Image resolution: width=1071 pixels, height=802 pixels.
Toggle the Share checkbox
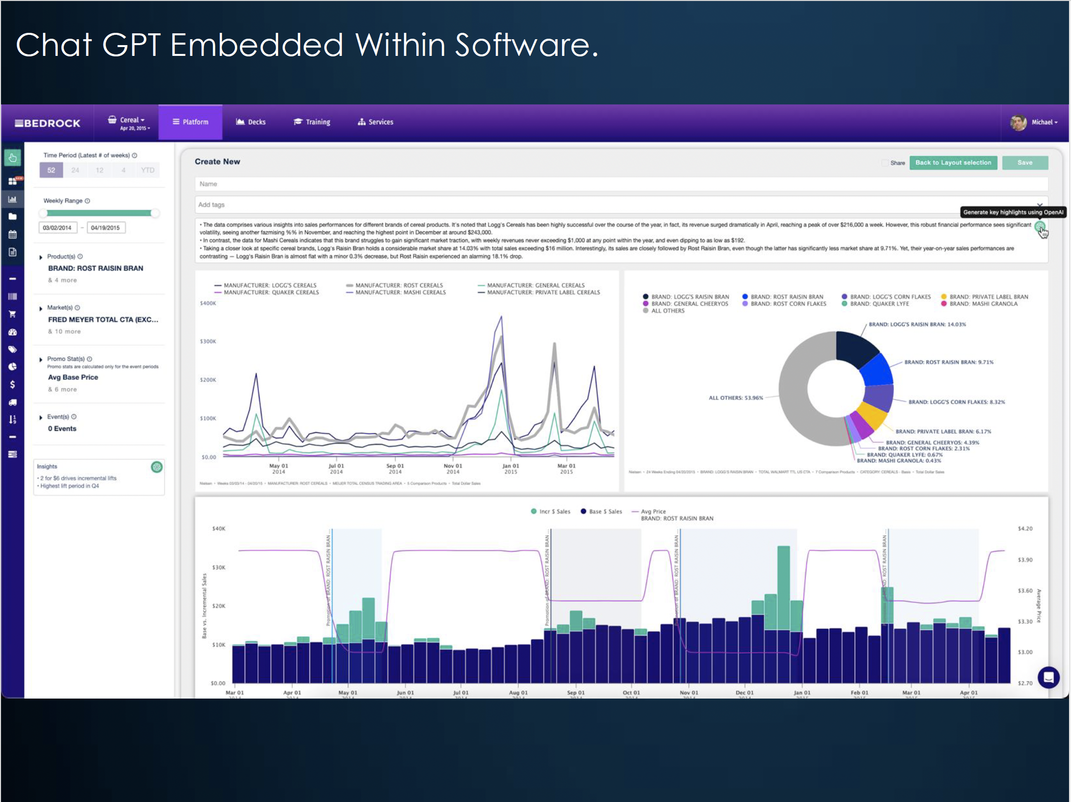click(885, 163)
